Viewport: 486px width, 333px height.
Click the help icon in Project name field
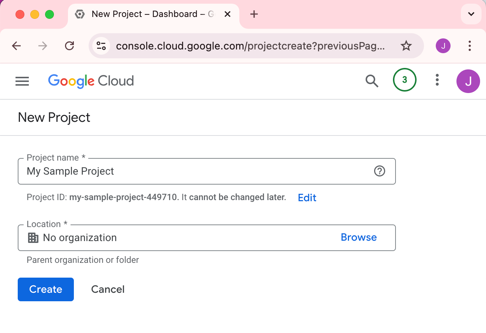pos(380,171)
